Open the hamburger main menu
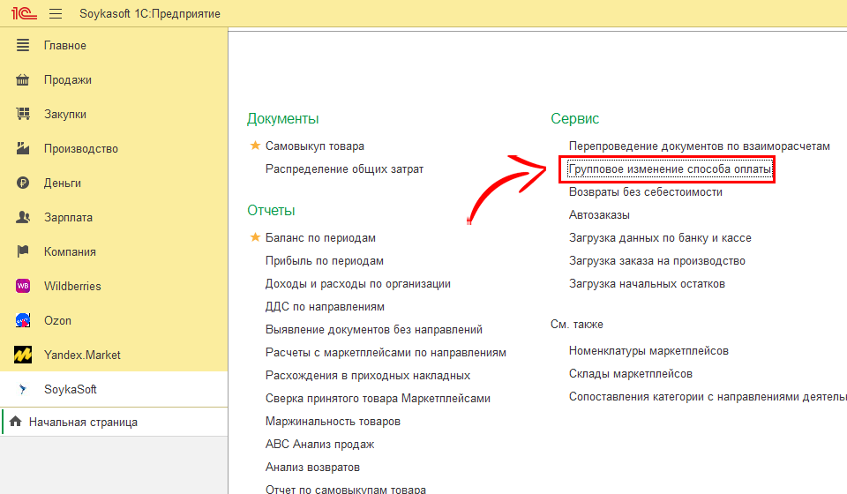The width and height of the screenshot is (847, 494). pyautogui.click(x=56, y=13)
